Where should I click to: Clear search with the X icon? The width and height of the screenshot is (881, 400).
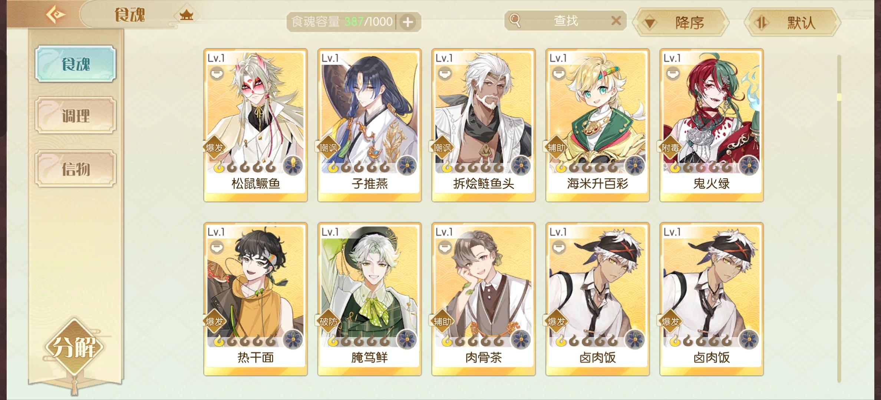click(616, 21)
